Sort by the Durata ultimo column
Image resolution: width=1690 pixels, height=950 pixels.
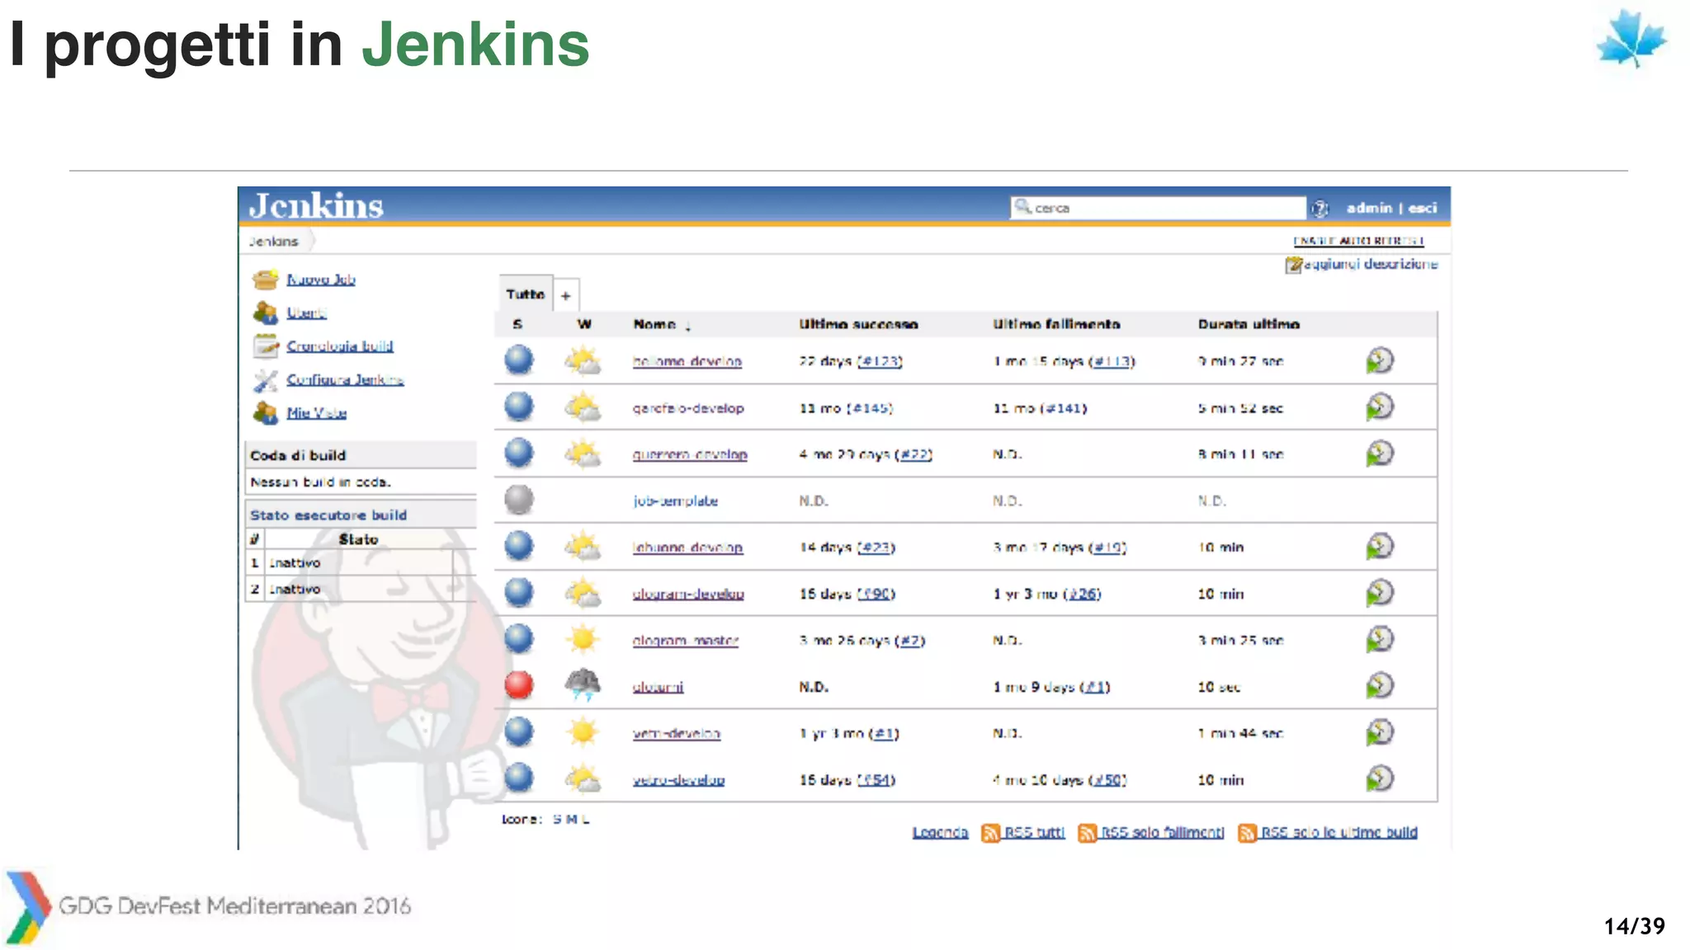point(1249,325)
